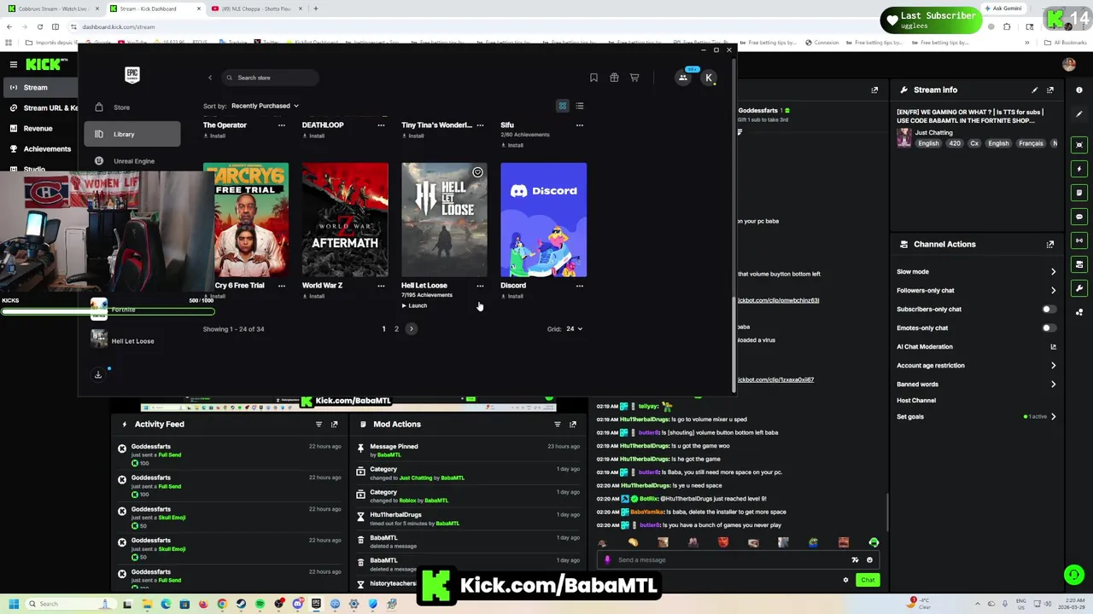Switch Epic library to grid view
This screenshot has height=614, width=1093.
click(x=563, y=106)
